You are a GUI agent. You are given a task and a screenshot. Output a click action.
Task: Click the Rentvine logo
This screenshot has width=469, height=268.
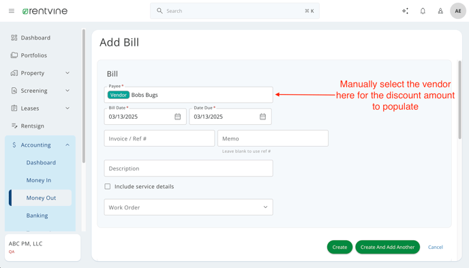tap(45, 11)
